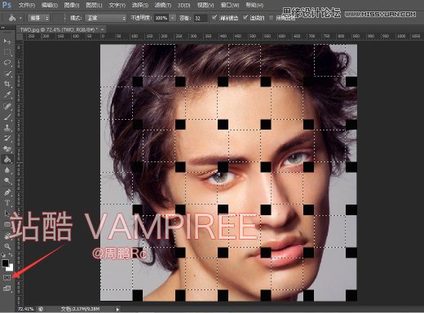
Task: Select the Brush tool
Action: (x=7, y=117)
